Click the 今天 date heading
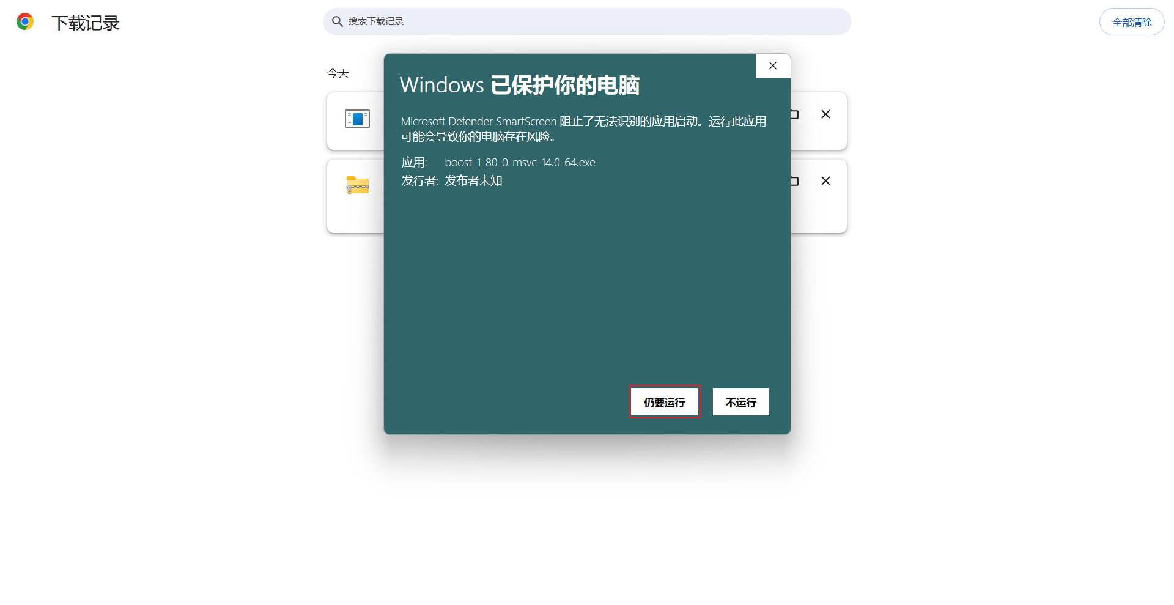This screenshot has width=1174, height=605. [338, 73]
